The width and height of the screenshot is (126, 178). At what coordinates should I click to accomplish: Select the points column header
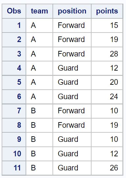click(107, 11)
